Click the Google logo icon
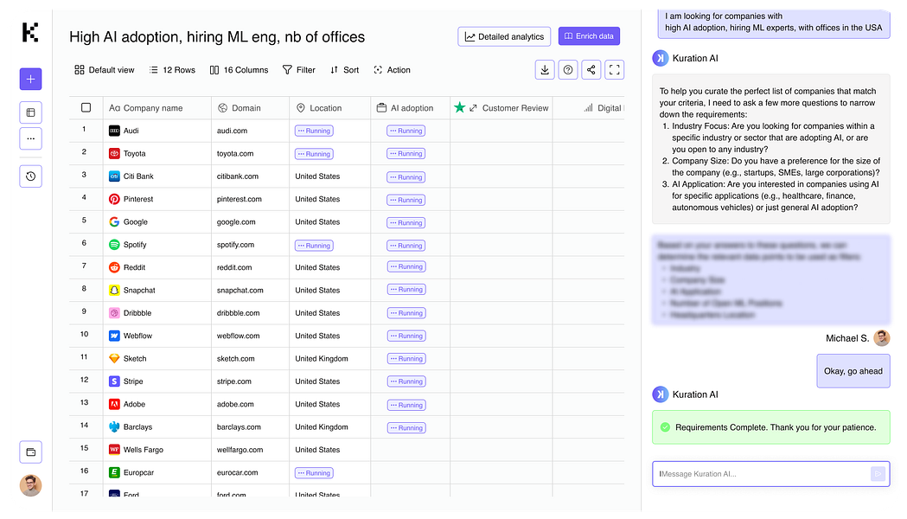Viewport: 907px width, 519px height. [114, 222]
